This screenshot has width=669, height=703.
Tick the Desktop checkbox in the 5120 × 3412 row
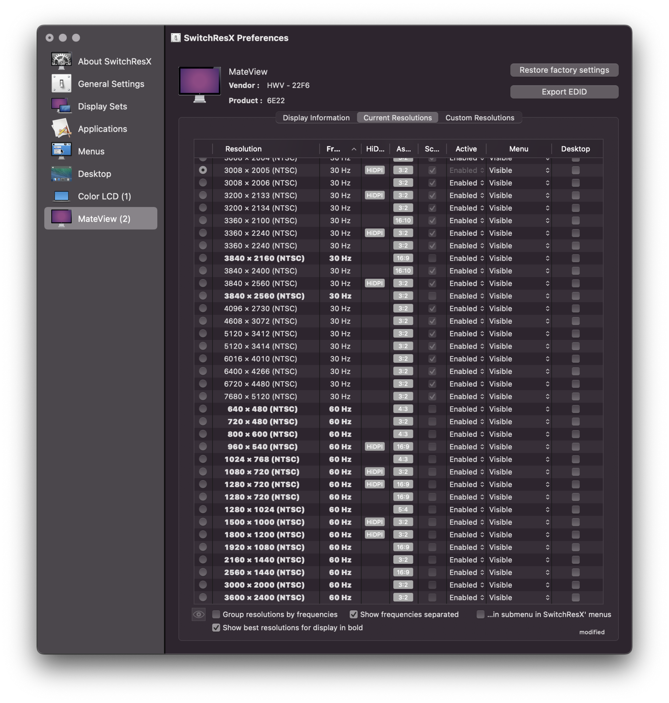point(576,333)
